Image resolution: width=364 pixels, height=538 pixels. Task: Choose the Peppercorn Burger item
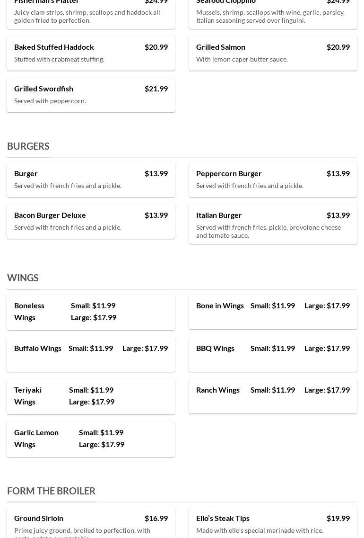[x=229, y=173]
